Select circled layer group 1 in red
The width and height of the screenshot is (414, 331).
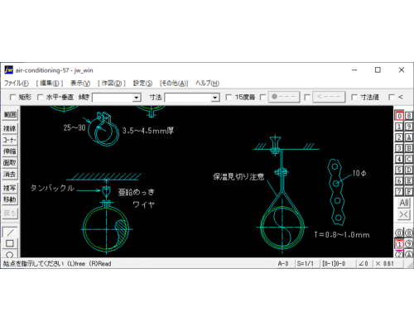(x=399, y=244)
